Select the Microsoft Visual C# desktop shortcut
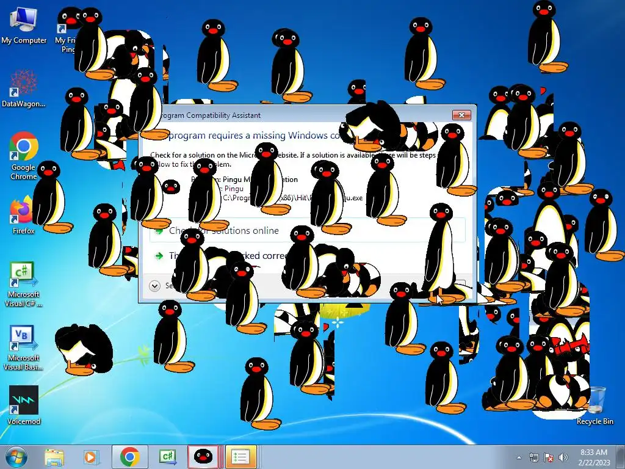 (x=24, y=284)
